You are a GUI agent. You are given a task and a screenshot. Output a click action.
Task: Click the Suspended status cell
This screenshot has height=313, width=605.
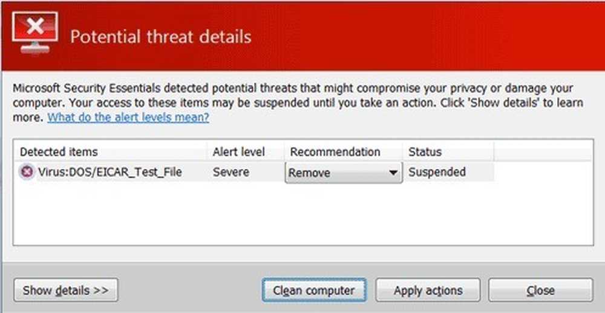tap(437, 172)
